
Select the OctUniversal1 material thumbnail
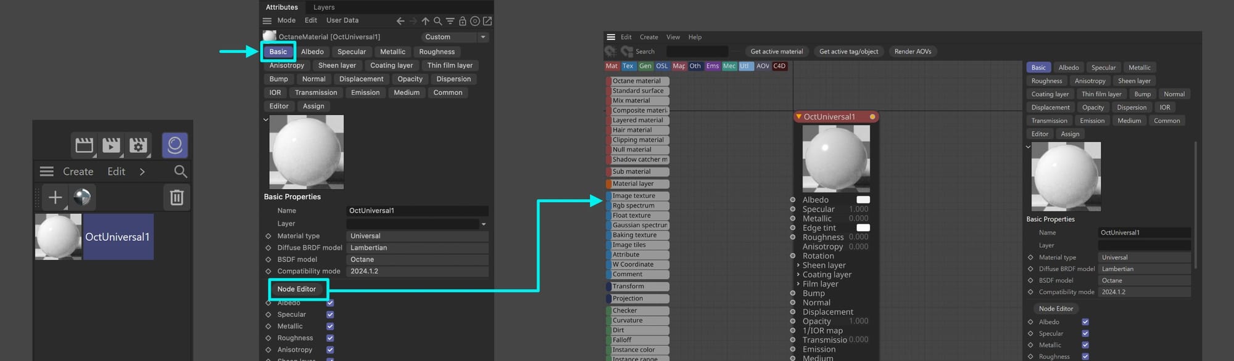[58, 237]
